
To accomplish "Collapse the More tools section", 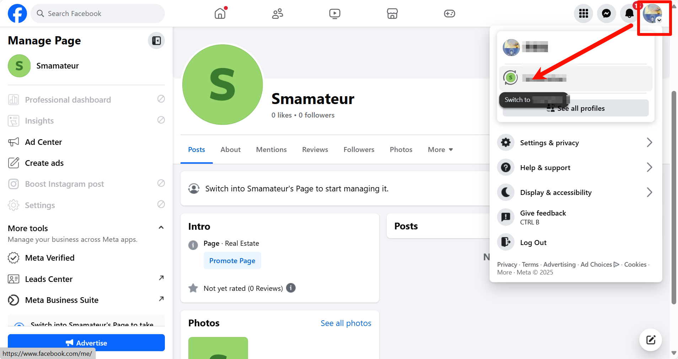I will click(161, 228).
